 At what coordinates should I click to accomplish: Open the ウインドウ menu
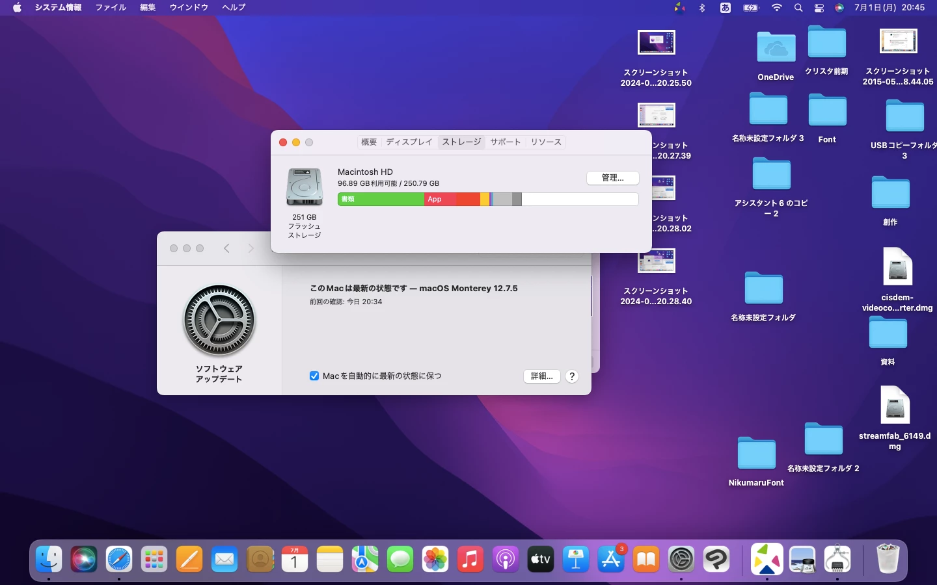[x=189, y=8]
